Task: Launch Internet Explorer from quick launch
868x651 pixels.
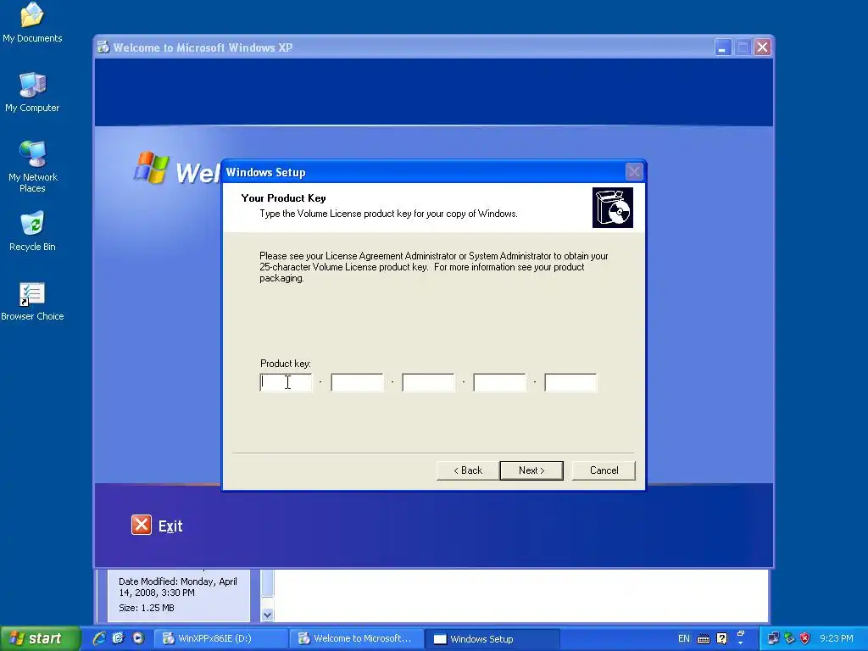Action: point(99,638)
